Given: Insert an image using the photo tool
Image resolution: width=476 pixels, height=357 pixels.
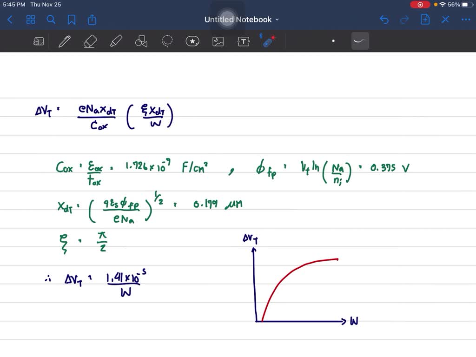Looking at the screenshot, I should click(218, 41).
